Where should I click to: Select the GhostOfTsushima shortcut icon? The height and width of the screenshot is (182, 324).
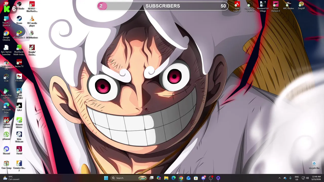coord(250,7)
